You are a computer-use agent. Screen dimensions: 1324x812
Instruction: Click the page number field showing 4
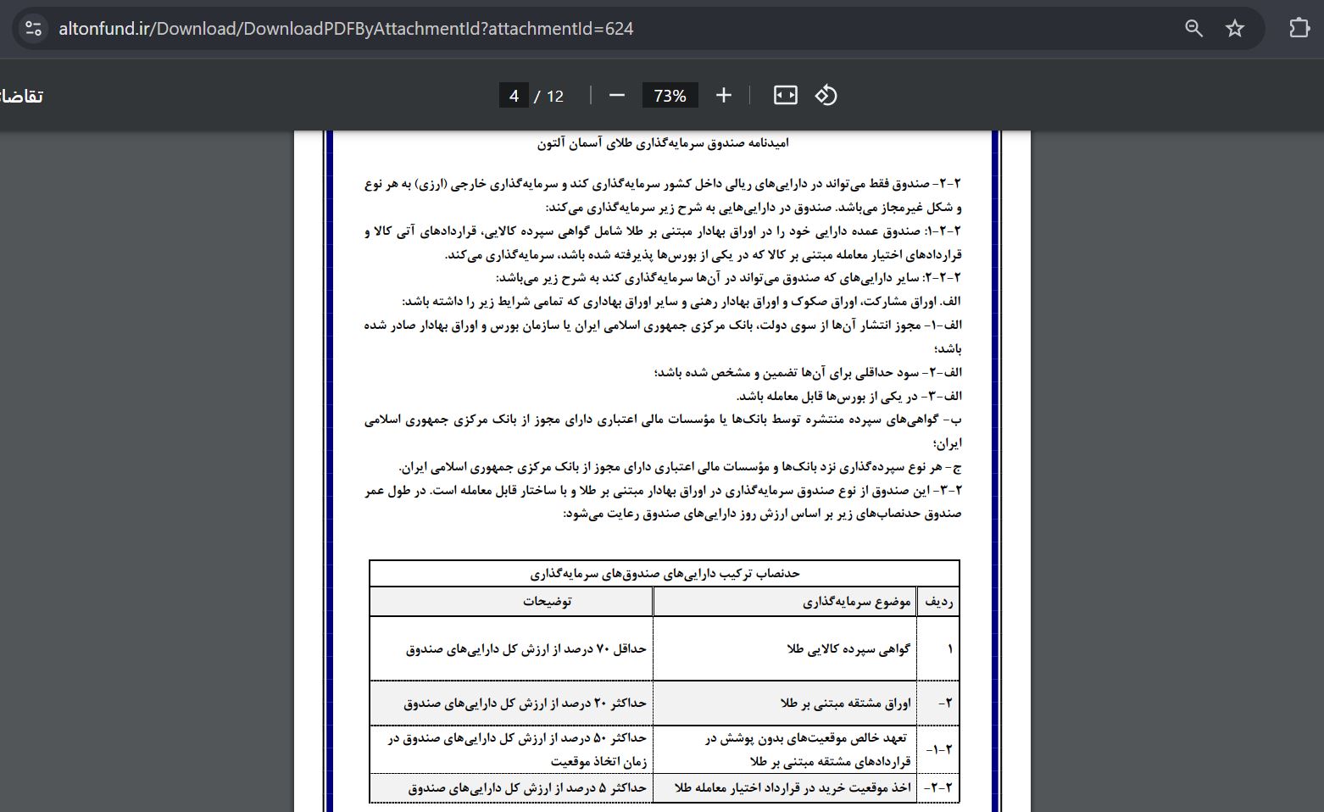(x=514, y=96)
